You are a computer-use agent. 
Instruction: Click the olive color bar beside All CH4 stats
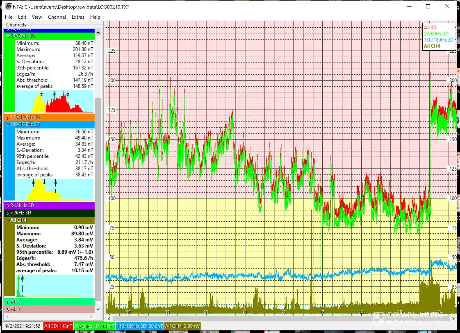(x=9, y=260)
